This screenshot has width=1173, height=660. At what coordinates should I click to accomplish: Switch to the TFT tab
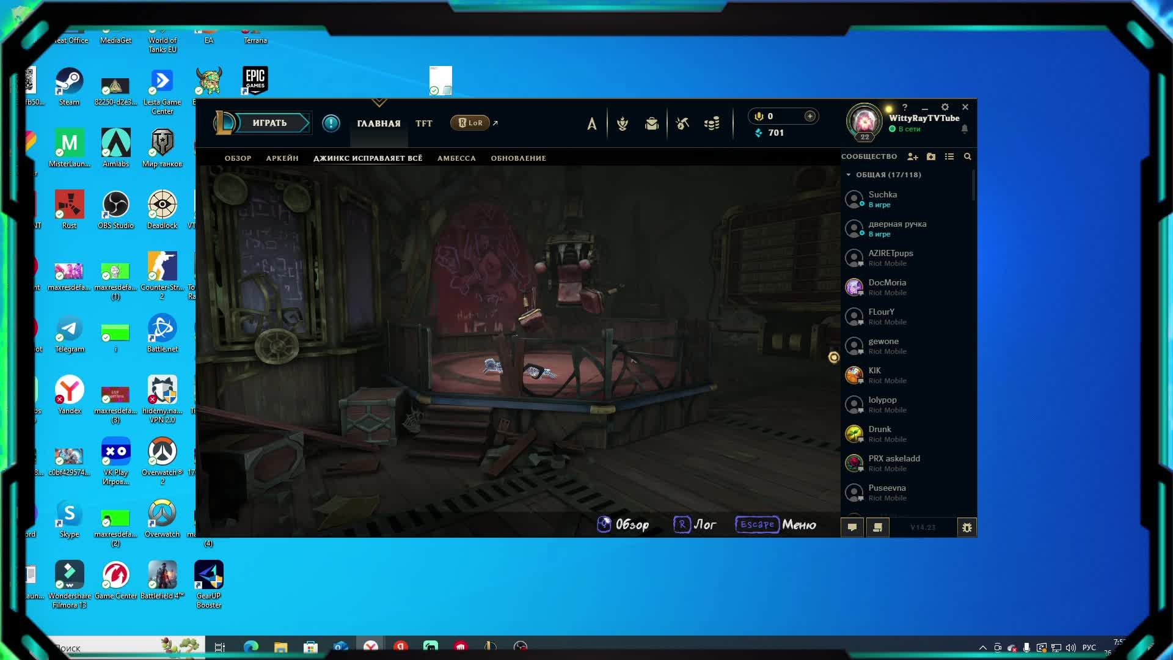[424, 123]
